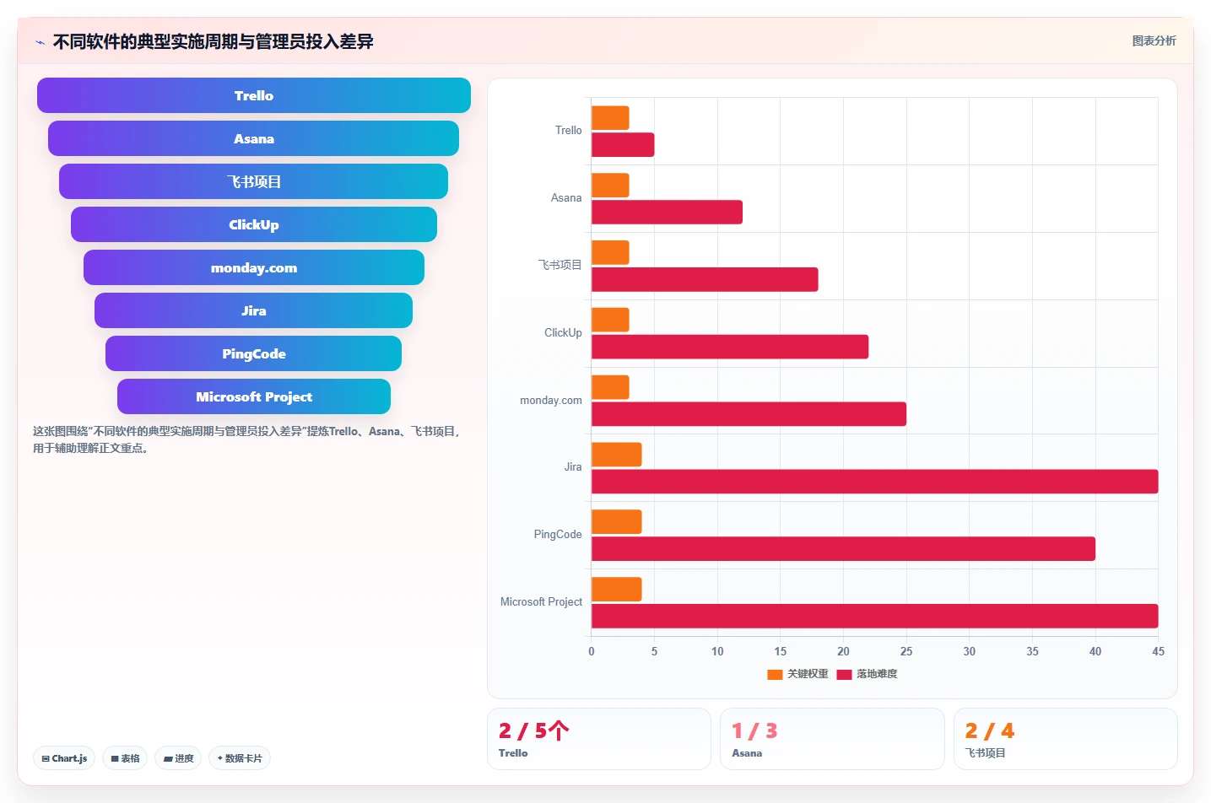Click the red ClickUp bar in the chart
The image size is (1211, 803).
(730, 347)
